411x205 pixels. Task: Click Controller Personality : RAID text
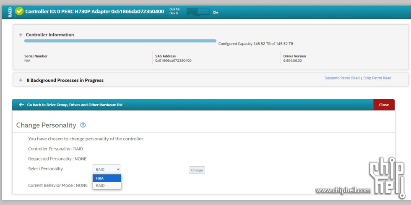pyautogui.click(x=55, y=149)
